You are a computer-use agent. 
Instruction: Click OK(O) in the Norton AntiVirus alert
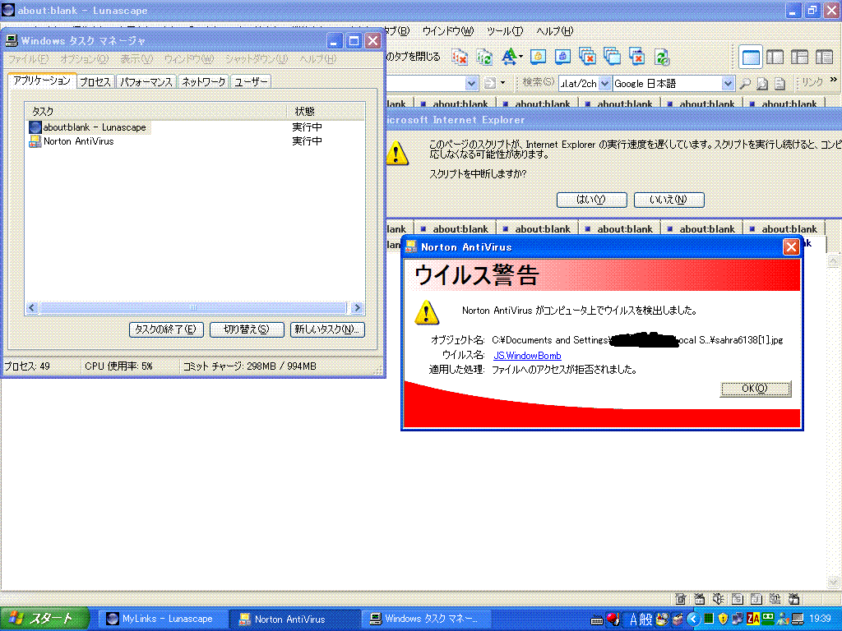point(755,389)
